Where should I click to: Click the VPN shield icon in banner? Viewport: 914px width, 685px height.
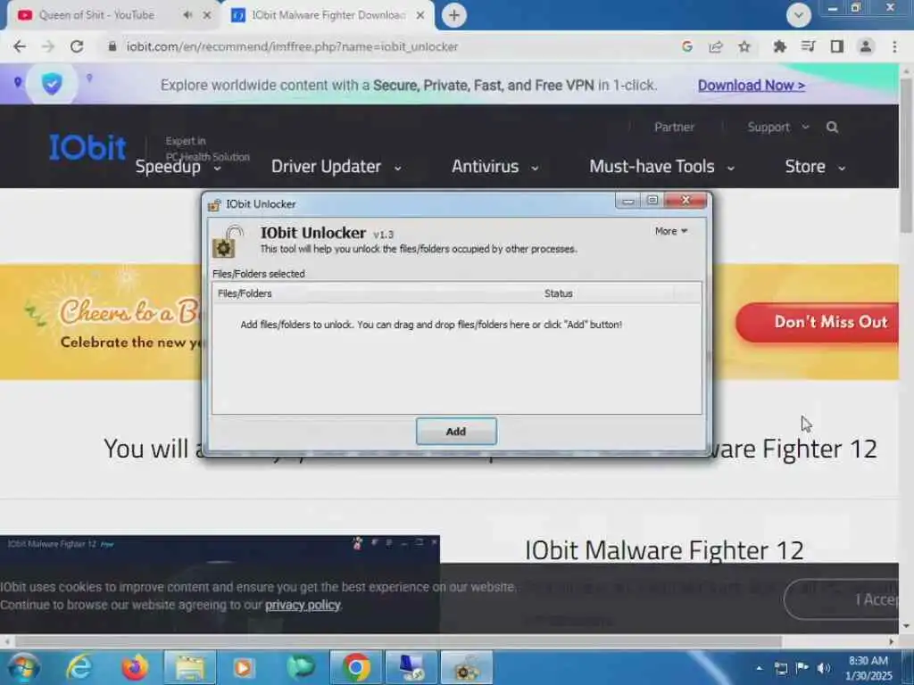52,84
